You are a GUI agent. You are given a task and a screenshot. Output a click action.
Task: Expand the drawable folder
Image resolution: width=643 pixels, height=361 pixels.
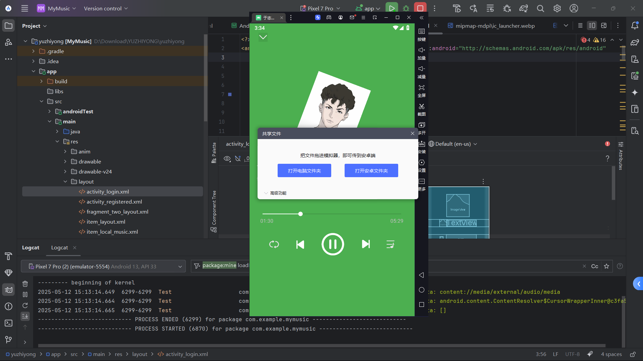coord(65,161)
